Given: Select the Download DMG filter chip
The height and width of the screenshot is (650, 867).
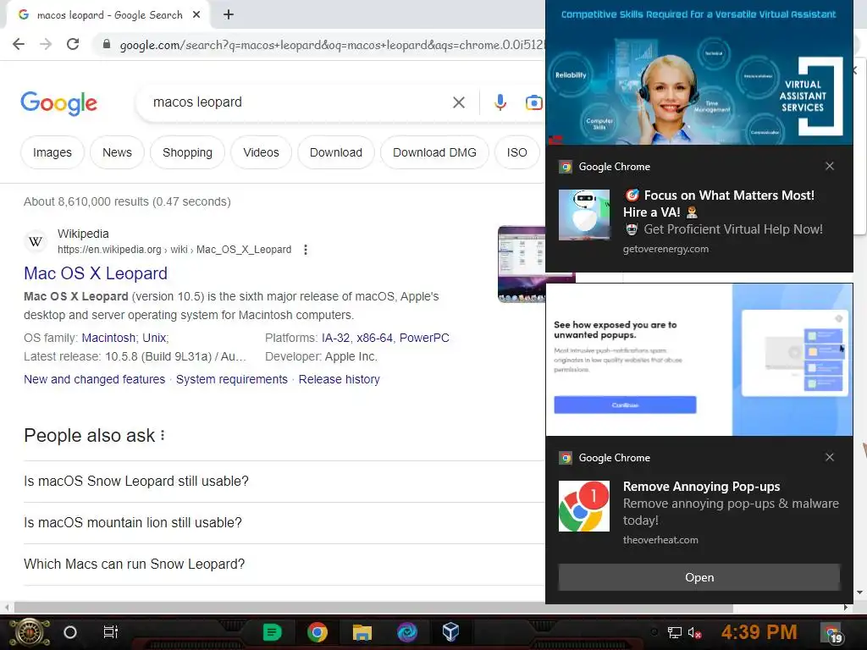Looking at the screenshot, I should click(434, 152).
